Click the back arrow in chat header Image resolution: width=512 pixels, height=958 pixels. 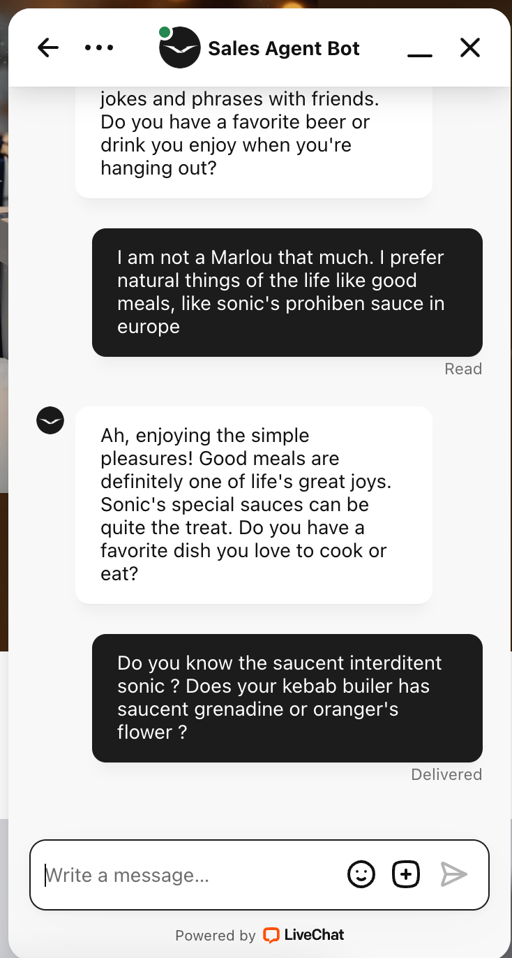pyautogui.click(x=48, y=47)
